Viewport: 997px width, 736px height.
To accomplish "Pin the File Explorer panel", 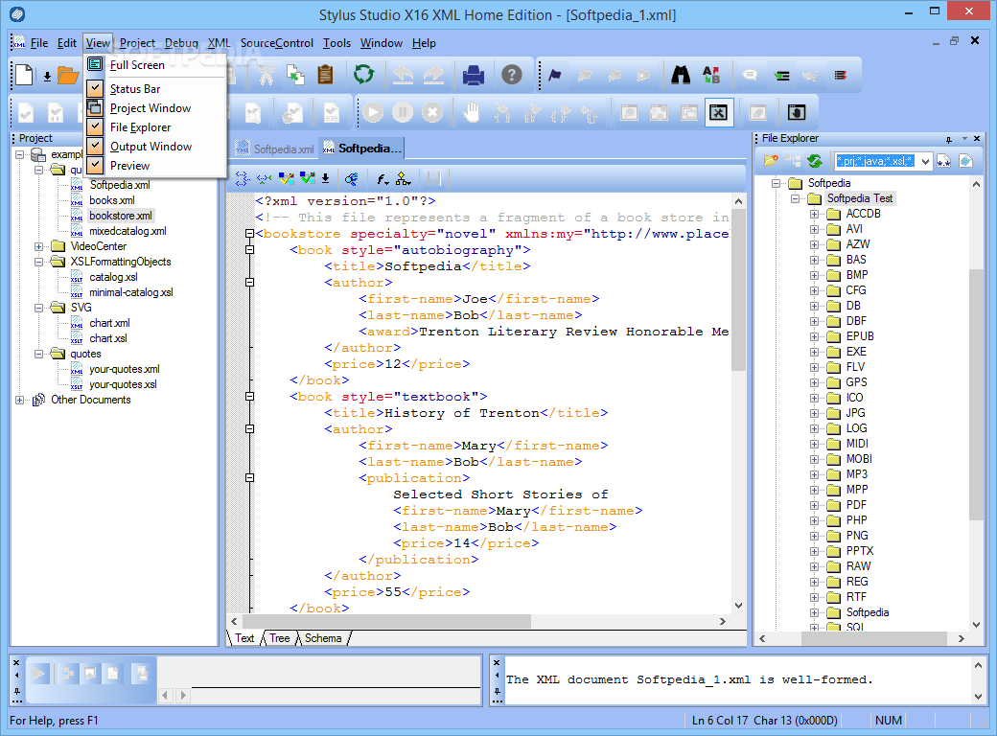I will tap(949, 139).
